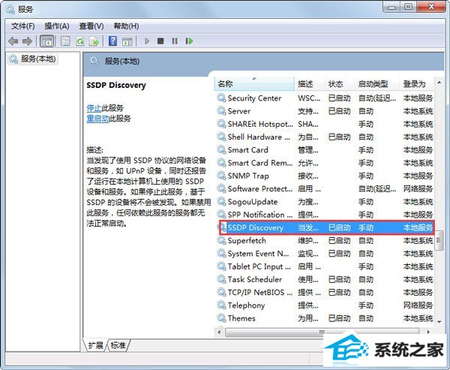Select the Themes gear icon
The image size is (450, 370).
tap(221, 318)
